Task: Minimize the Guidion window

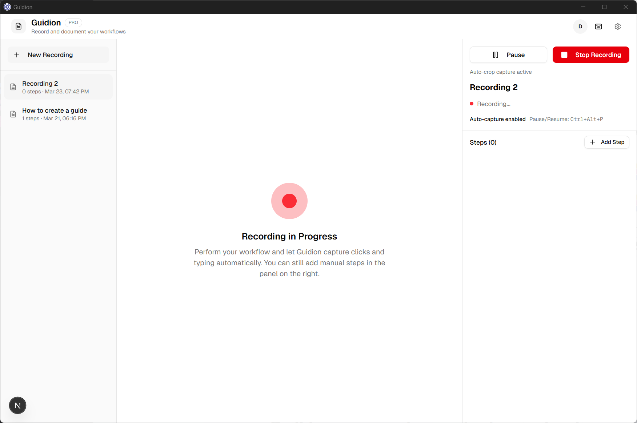Action: point(583,7)
